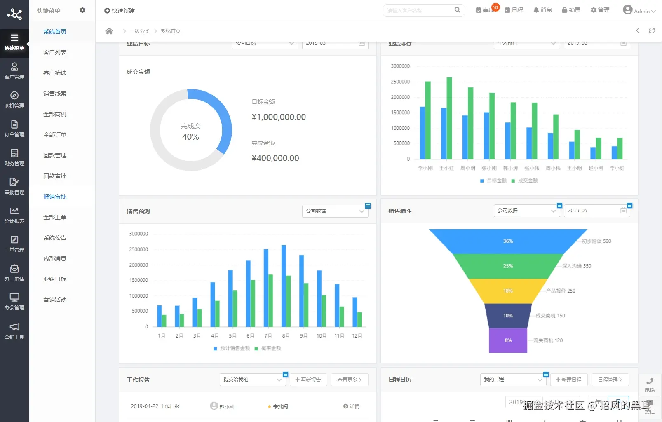This screenshot has height=422, width=662.
Task: Open the 提交给我的 dropdown in 工作报告
Action: [x=253, y=380]
